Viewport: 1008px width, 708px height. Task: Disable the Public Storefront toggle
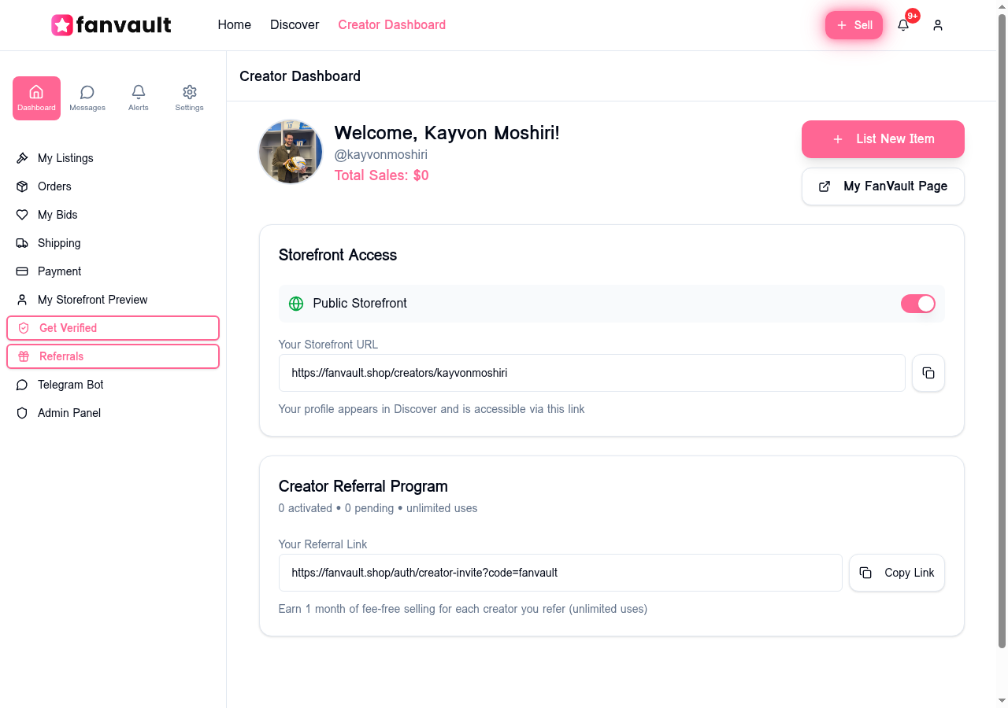917,304
